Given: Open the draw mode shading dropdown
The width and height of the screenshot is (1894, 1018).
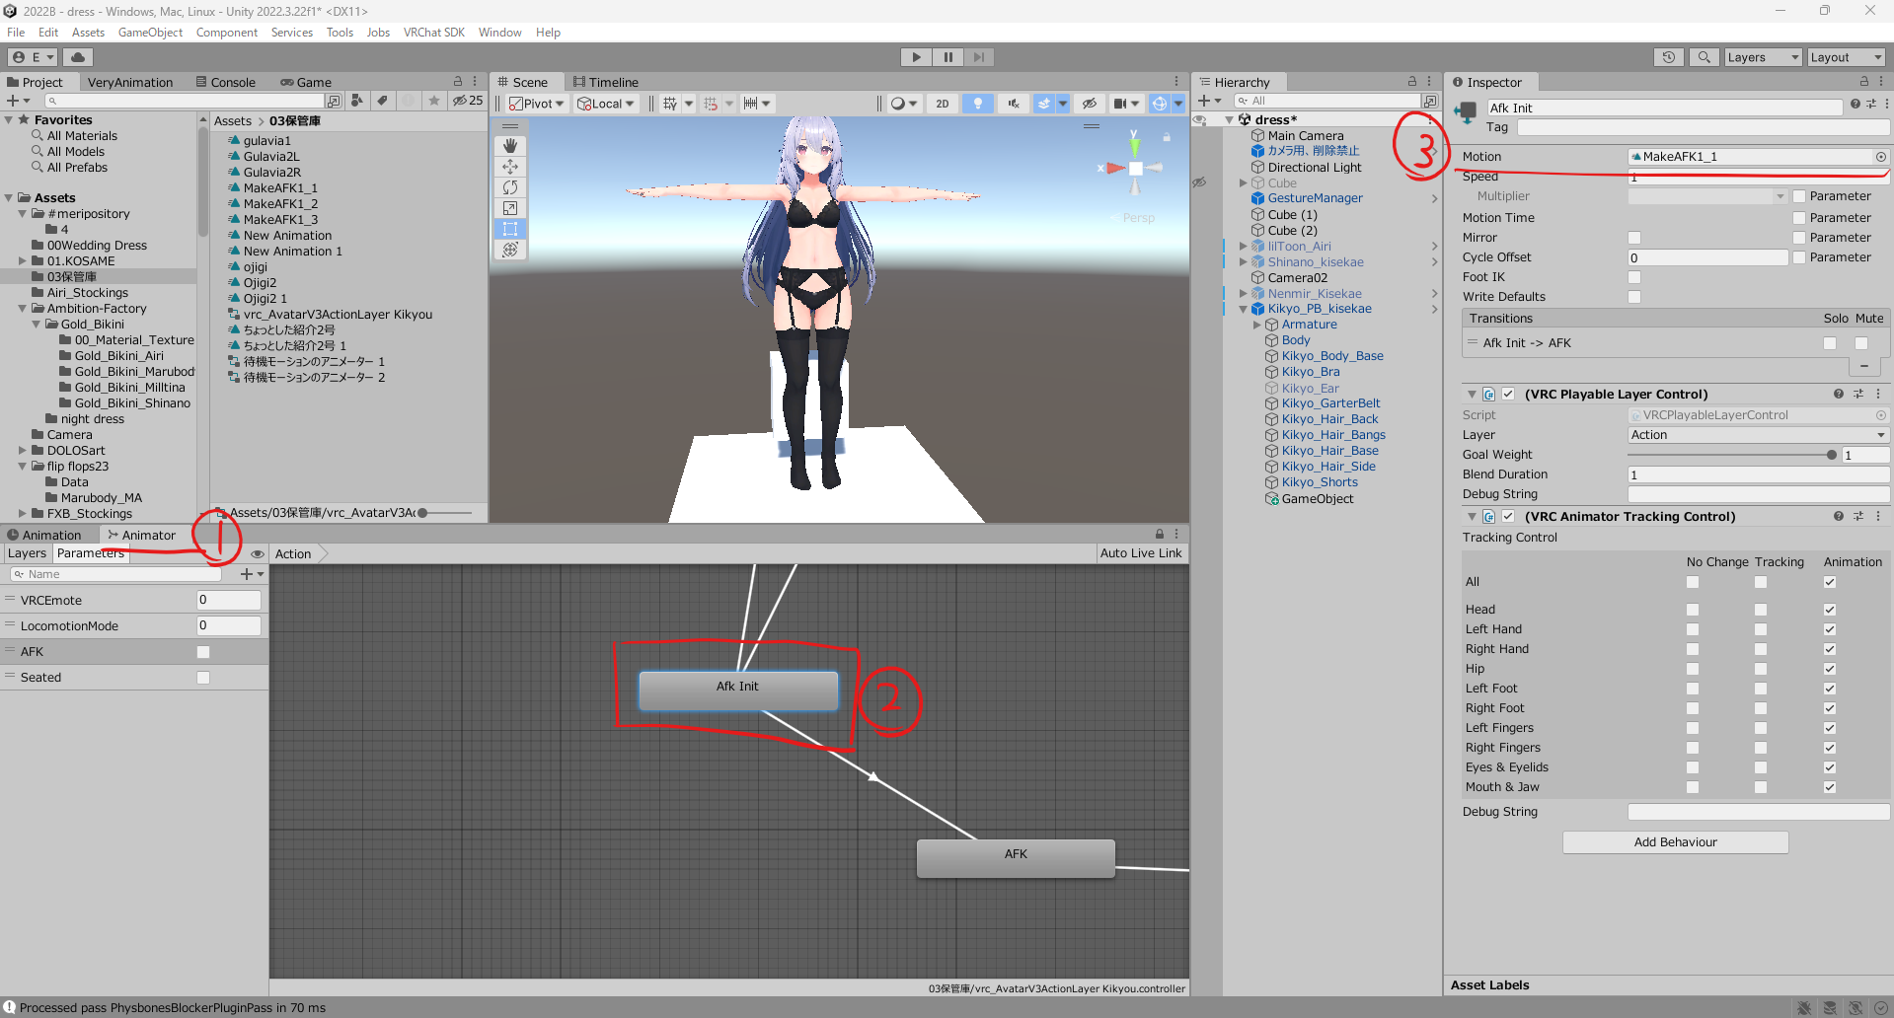Looking at the screenshot, I should click(x=904, y=104).
